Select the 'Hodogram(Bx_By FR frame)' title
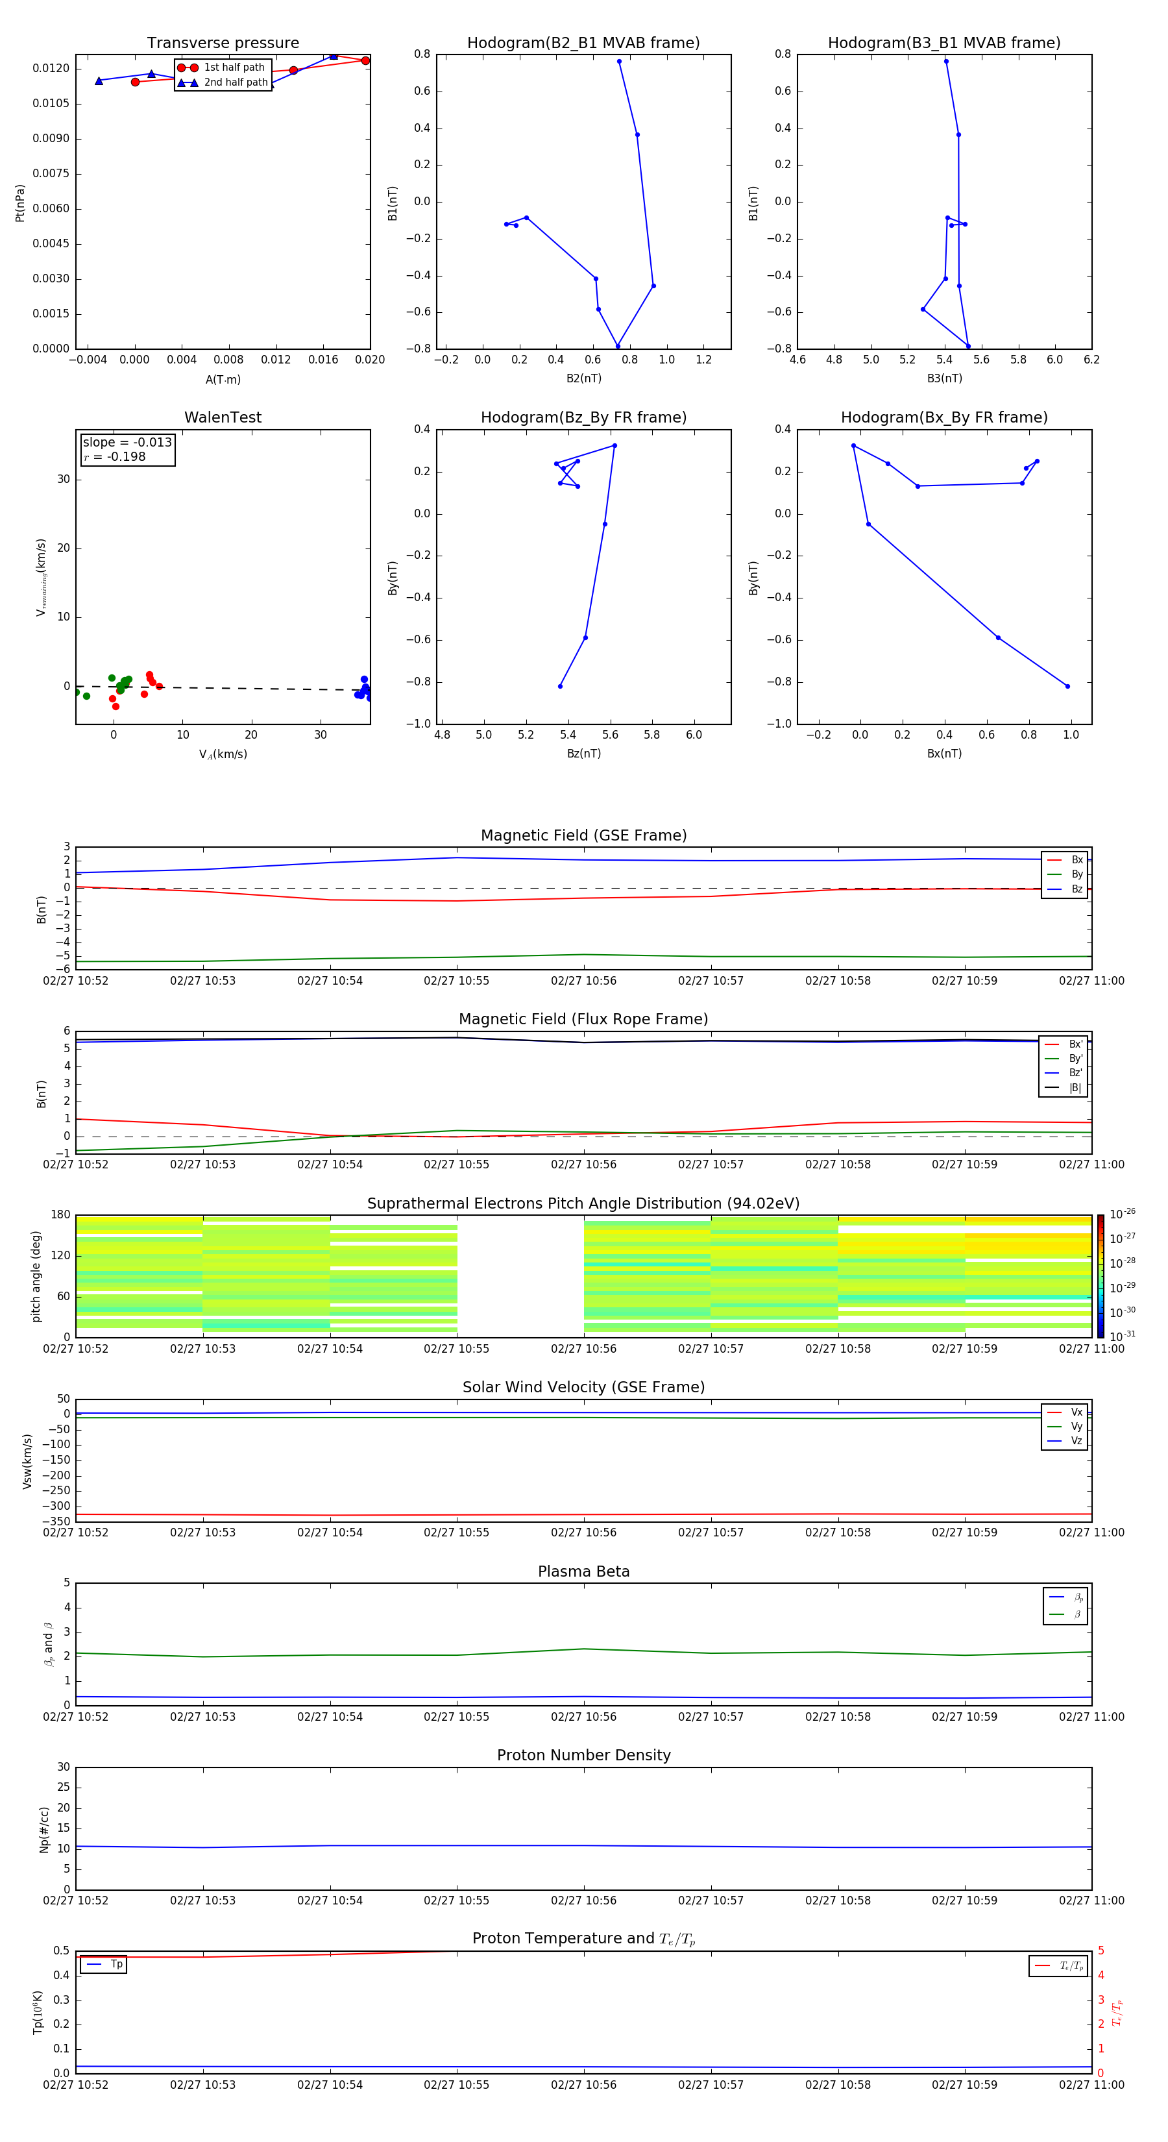The width and height of the screenshot is (1168, 2142). (x=944, y=417)
